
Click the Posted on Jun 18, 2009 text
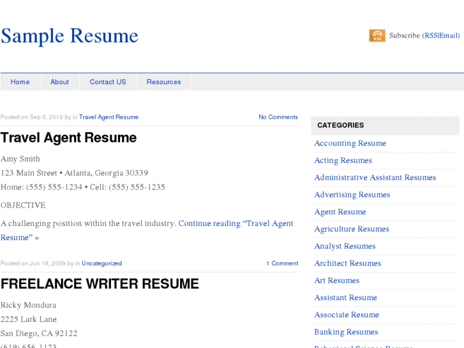[33, 263]
